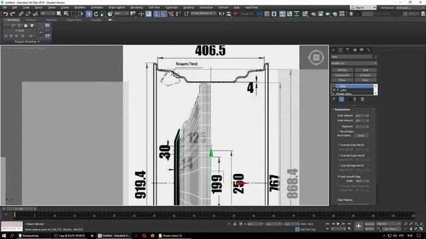Click the Align tool icon

[229, 13]
